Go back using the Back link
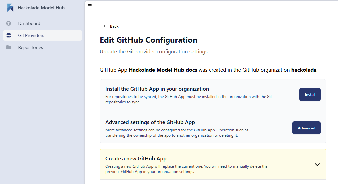338x184 pixels. [x=111, y=26]
